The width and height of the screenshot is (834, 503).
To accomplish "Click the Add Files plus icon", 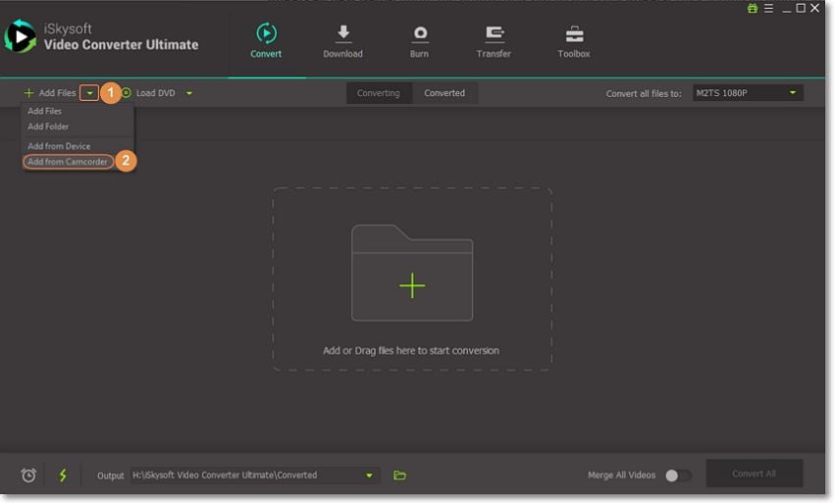I will (x=28, y=93).
